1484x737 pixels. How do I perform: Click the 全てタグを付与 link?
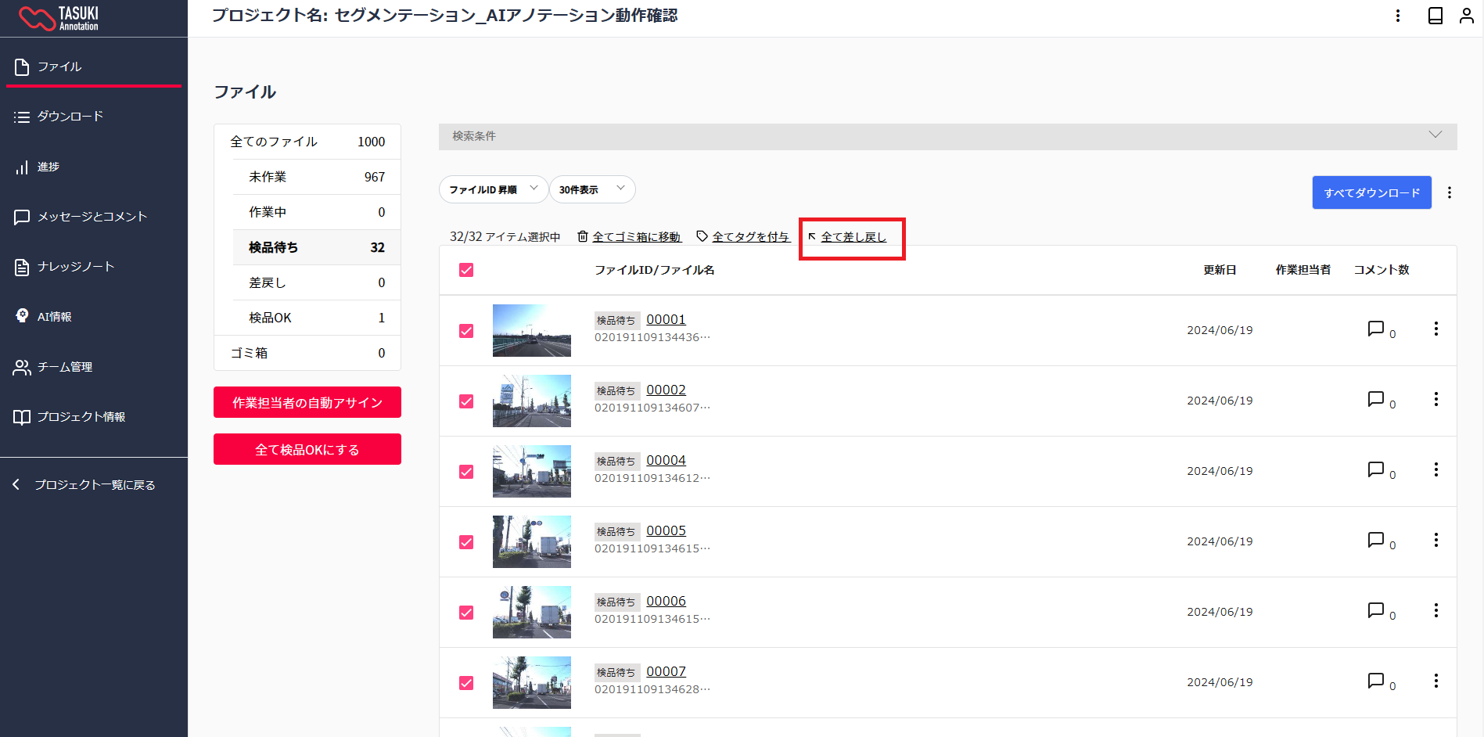[x=751, y=237]
